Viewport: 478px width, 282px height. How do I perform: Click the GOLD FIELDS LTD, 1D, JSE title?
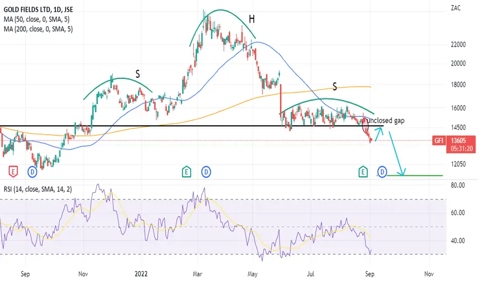click(38, 10)
